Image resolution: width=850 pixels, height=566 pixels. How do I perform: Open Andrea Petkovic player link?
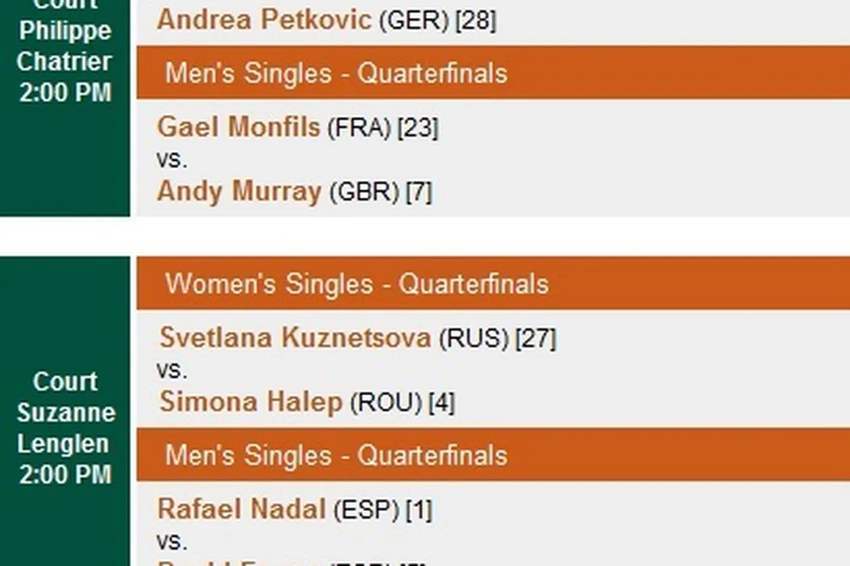263,19
